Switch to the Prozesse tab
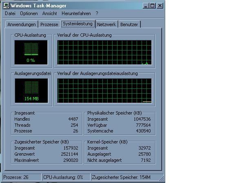The height and width of the screenshot is (183, 235). (49, 24)
